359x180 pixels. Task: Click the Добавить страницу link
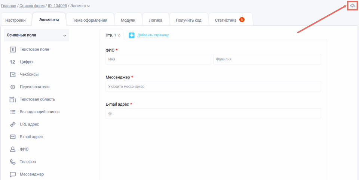tap(153, 35)
